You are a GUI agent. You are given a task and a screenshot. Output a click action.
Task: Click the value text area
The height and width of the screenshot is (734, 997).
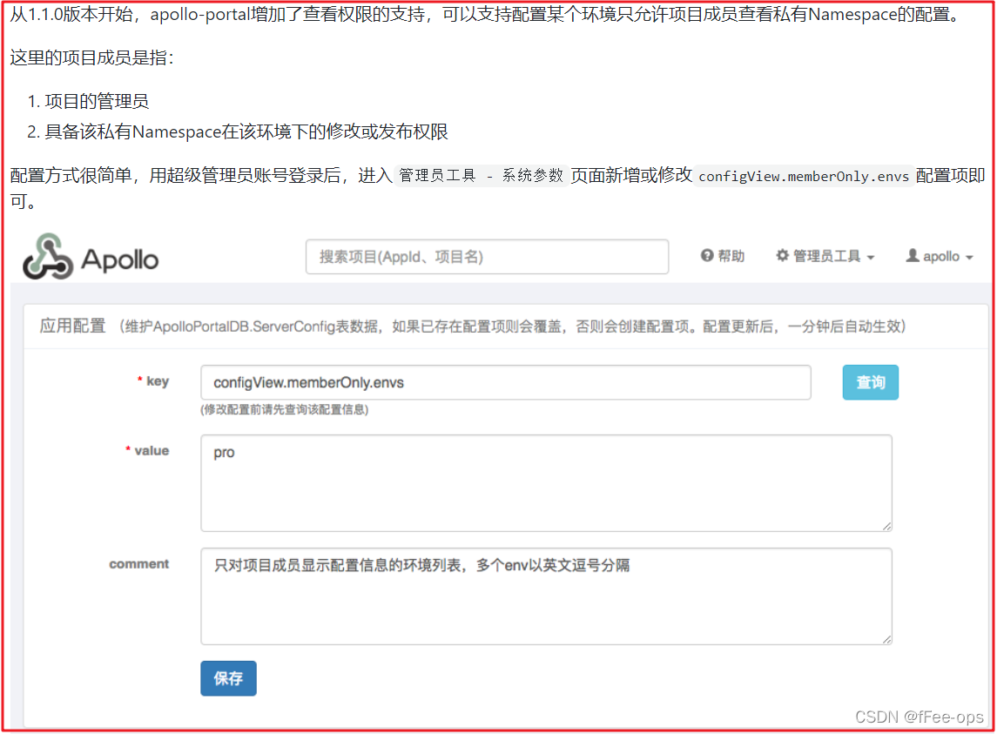coord(546,483)
